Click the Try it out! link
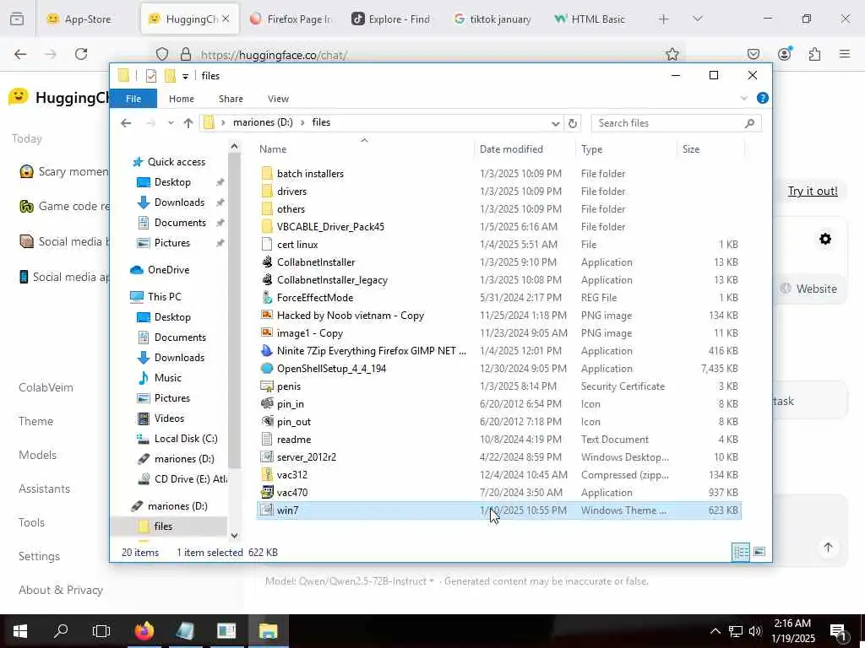This screenshot has width=865, height=648. point(813,192)
